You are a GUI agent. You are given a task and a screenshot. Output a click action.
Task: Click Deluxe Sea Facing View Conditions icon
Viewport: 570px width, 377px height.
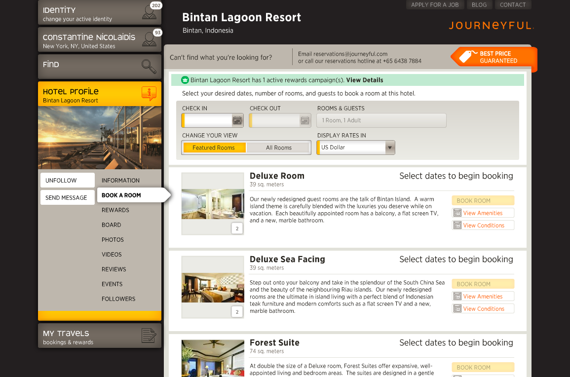click(x=457, y=308)
